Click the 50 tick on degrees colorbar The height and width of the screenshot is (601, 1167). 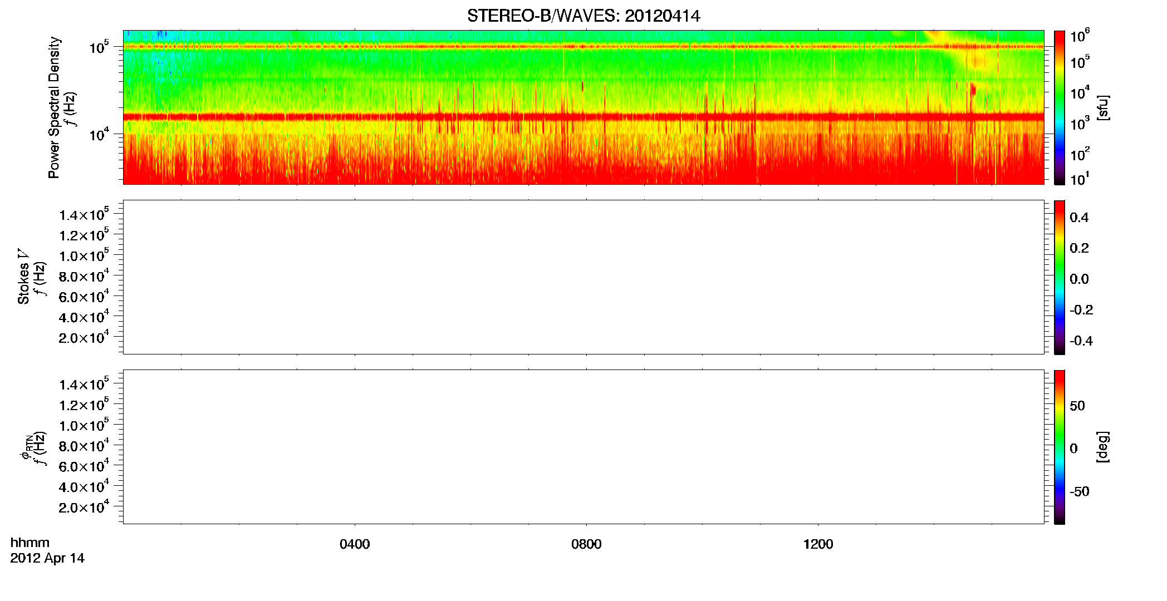(1077, 406)
